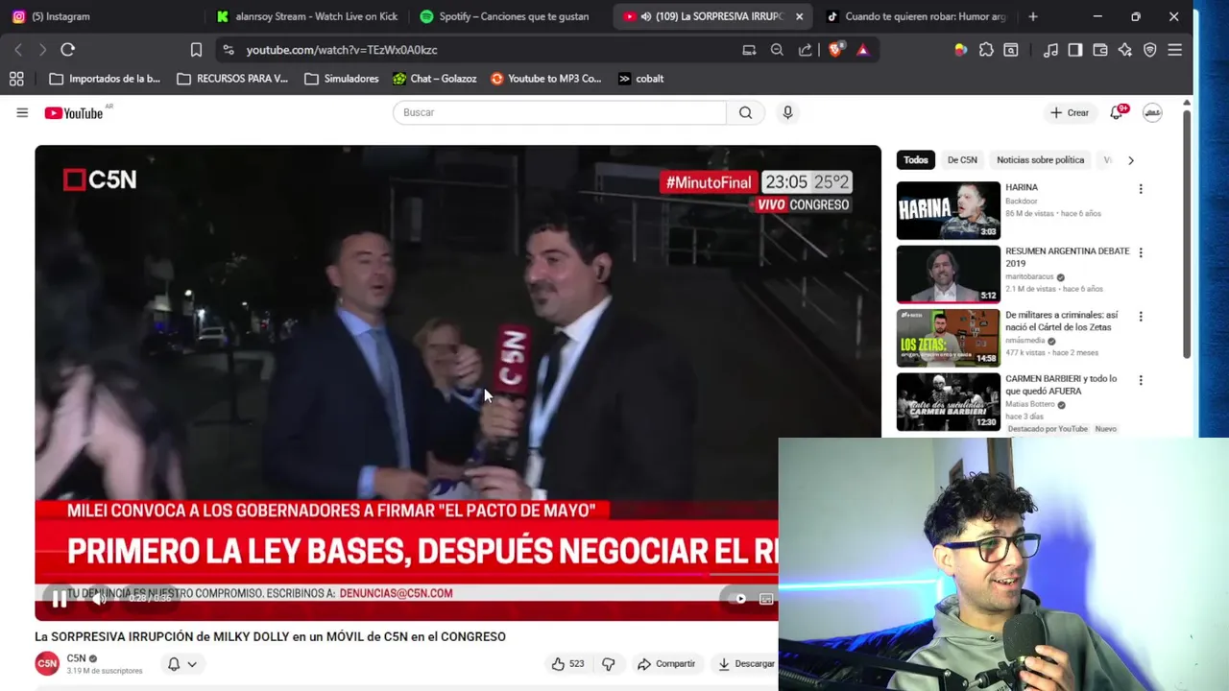The image size is (1229, 691).
Task: Open Leo AI sparkle icon
Action: tap(1125, 50)
